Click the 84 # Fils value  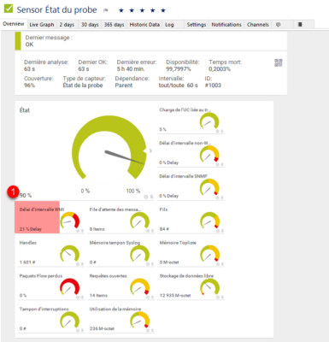tap(164, 229)
